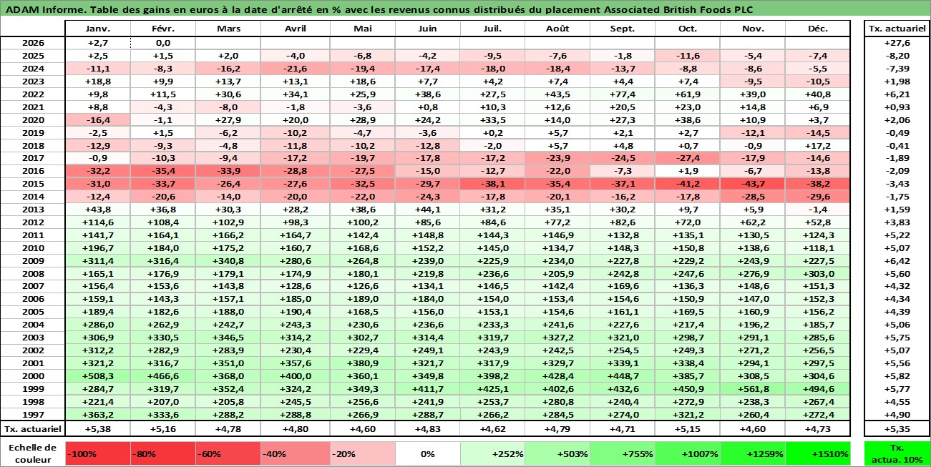Select the +503% legend swatch
Screen dimensions: 931x467
(x=557, y=453)
